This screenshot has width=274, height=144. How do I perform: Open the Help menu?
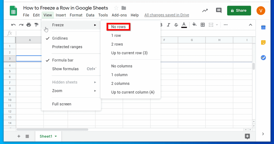tap(135, 15)
